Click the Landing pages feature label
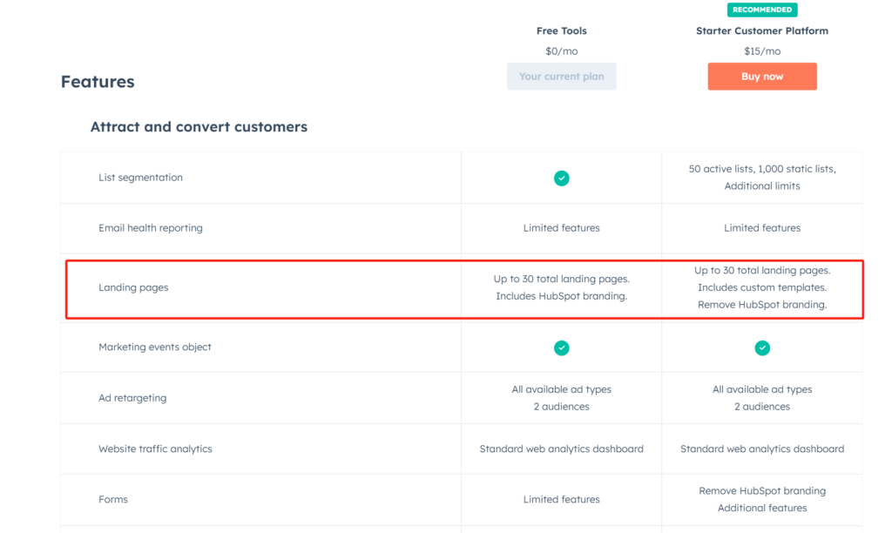This screenshot has width=892, height=533. (133, 287)
